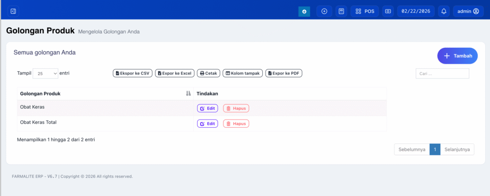Screen dimensions: 490x196
Task: Open the POS grid button
Action: [365, 11]
